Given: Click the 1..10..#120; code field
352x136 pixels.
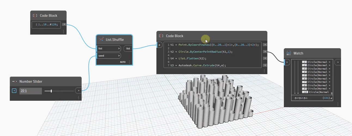Looking at the screenshot, I should click(x=46, y=25).
